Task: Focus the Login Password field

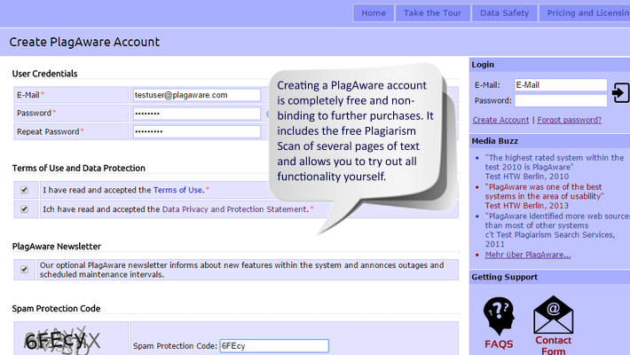Action: (561, 100)
